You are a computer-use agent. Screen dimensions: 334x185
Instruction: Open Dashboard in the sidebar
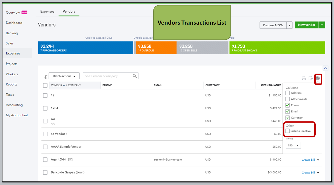pos(14,23)
